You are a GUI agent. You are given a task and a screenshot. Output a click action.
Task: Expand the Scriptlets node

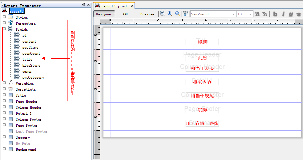click(4, 89)
